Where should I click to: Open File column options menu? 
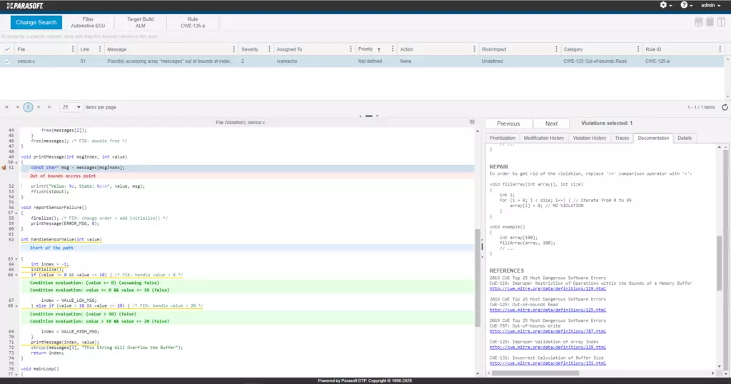[x=73, y=49]
